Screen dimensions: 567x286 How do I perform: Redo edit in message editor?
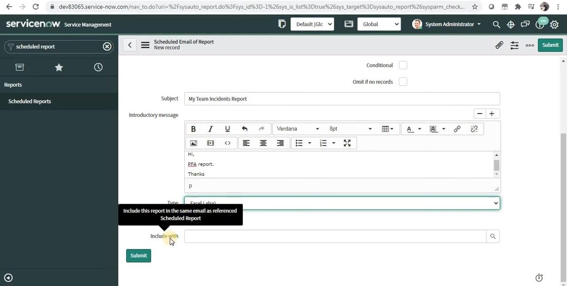(261, 129)
